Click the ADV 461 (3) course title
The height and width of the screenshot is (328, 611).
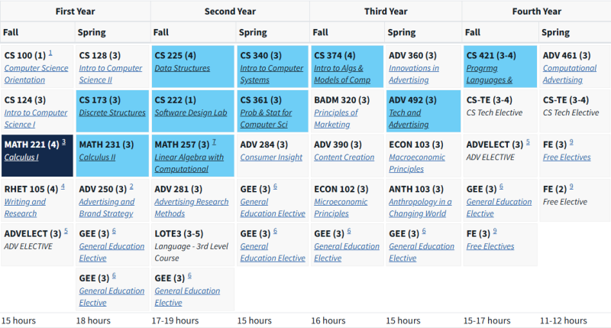click(x=567, y=56)
